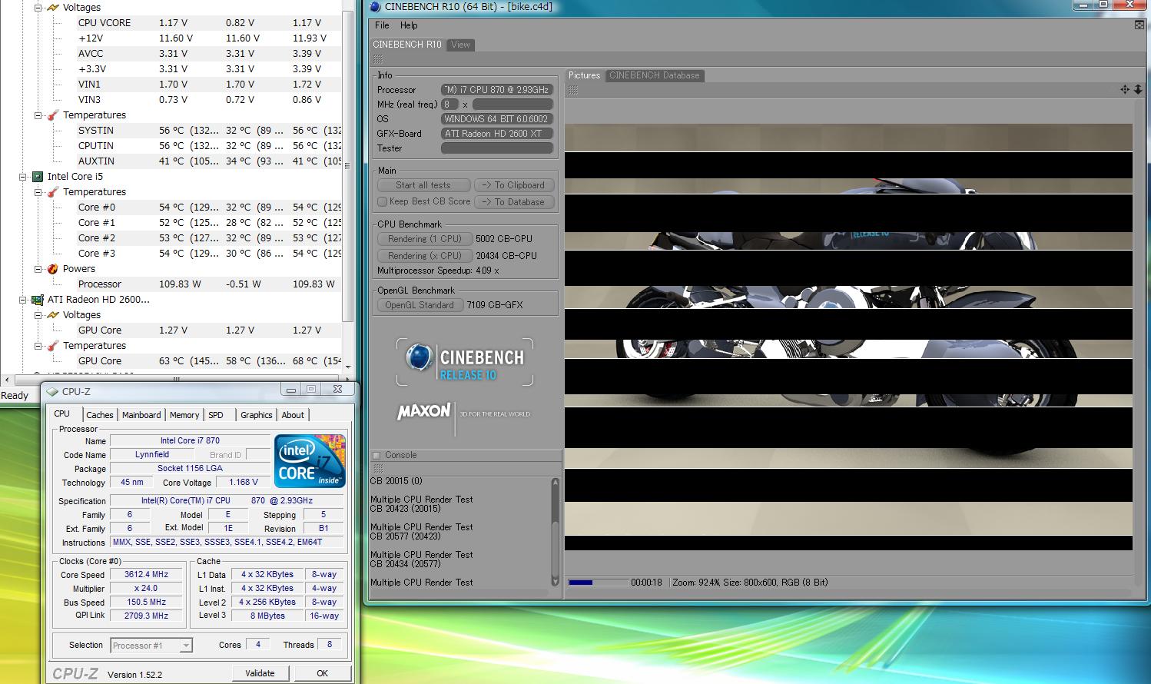Click the layout toggle icon right of the menu bar

[1139, 25]
